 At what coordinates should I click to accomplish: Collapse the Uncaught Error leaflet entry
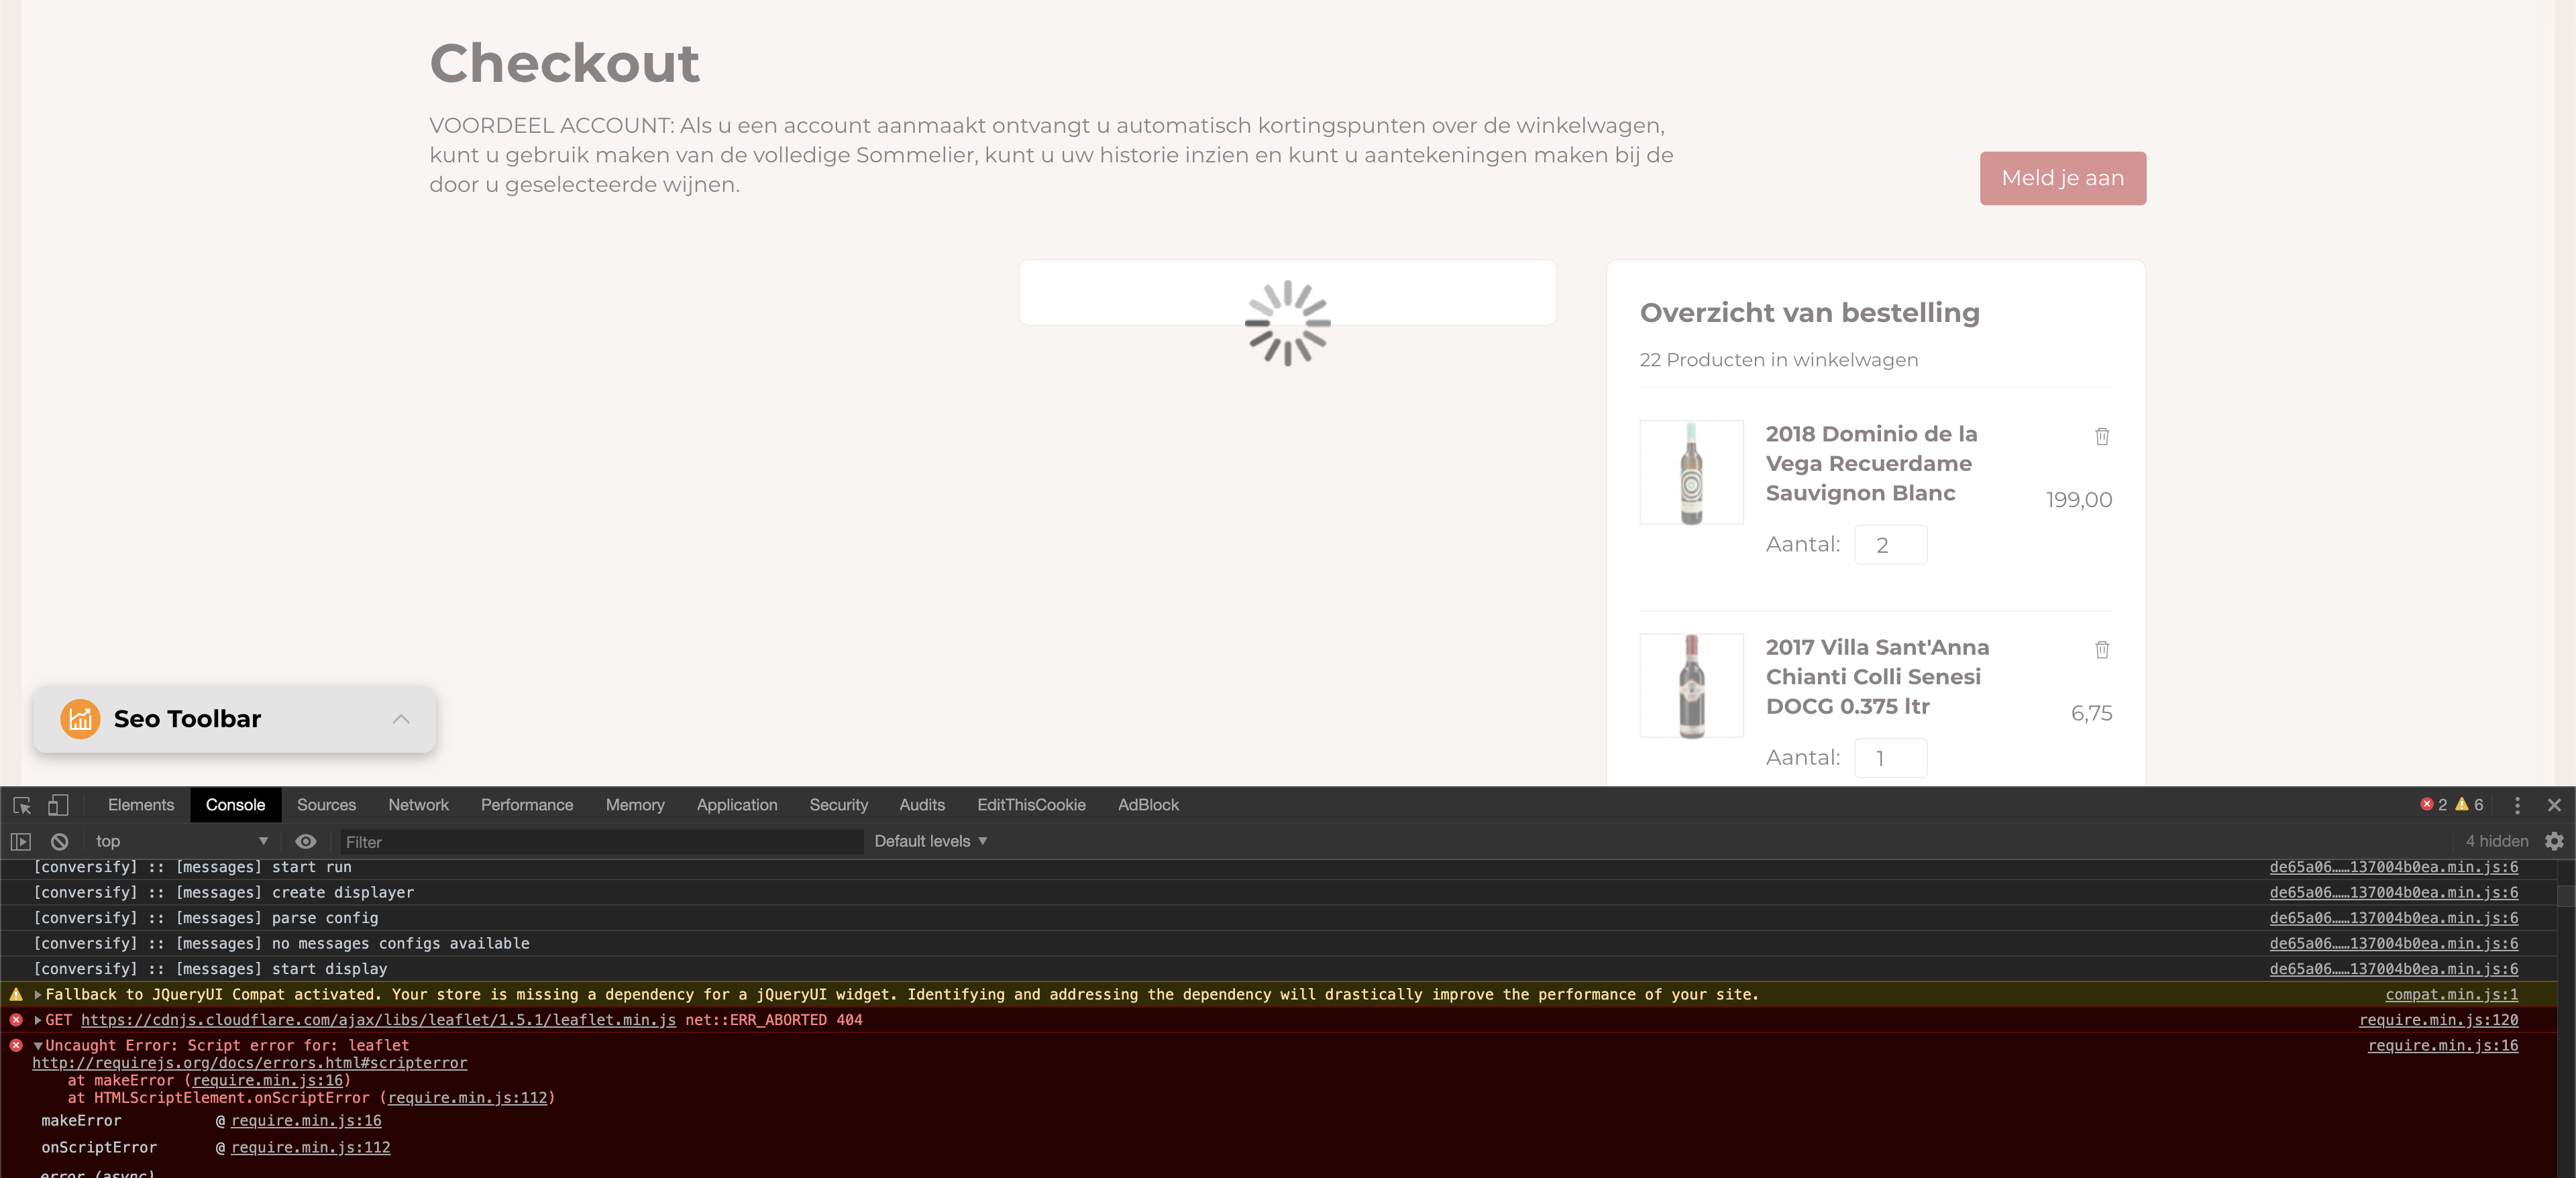pos(38,1046)
